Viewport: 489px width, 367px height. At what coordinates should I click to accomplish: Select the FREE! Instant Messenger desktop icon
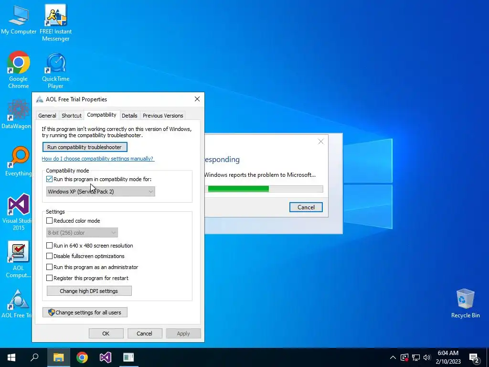pos(55,23)
